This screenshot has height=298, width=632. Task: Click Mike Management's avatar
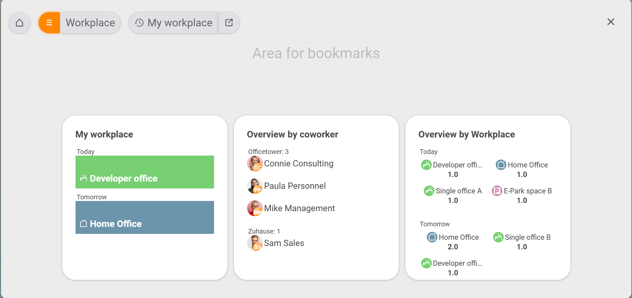pyautogui.click(x=255, y=208)
